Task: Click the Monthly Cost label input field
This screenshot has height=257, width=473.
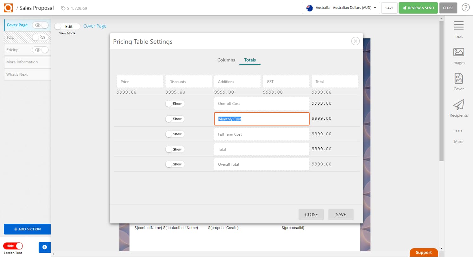Action: (x=261, y=119)
